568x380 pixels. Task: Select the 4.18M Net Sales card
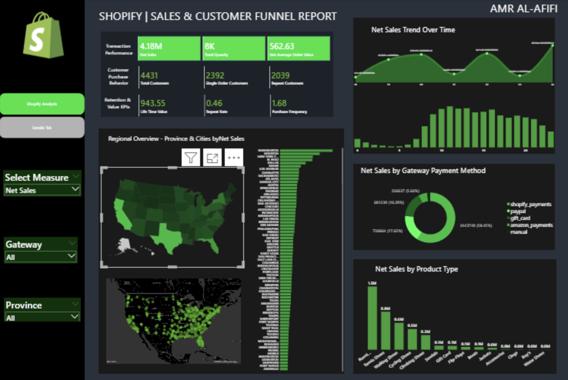pos(169,48)
